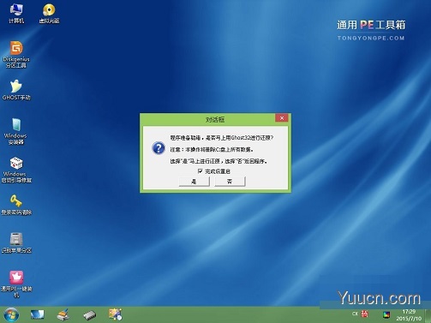Launch 通用PE一键装机 pink icon
431x323 pixels.
[16, 284]
